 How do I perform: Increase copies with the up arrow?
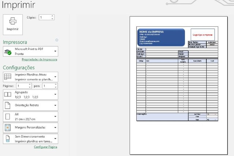[52, 16]
